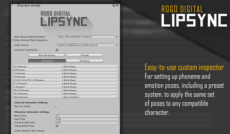Click the Blend Time label
Viewport: 230px width, 134px height.
pyautogui.click(x=20, y=116)
